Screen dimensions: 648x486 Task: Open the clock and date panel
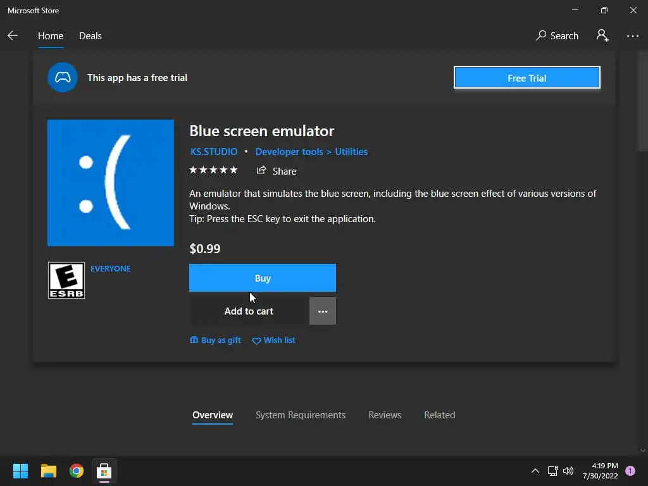click(x=600, y=471)
